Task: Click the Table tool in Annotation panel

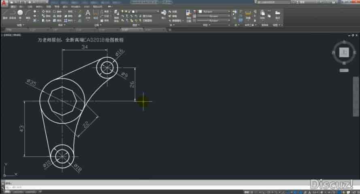Action: 105,21
